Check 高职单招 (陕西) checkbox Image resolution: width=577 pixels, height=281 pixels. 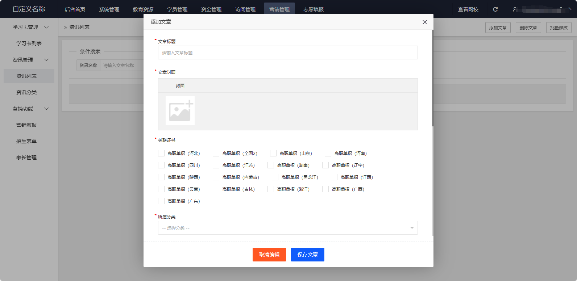coord(161,177)
